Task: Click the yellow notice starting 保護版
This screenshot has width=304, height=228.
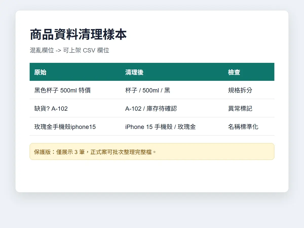Action: tap(152, 151)
